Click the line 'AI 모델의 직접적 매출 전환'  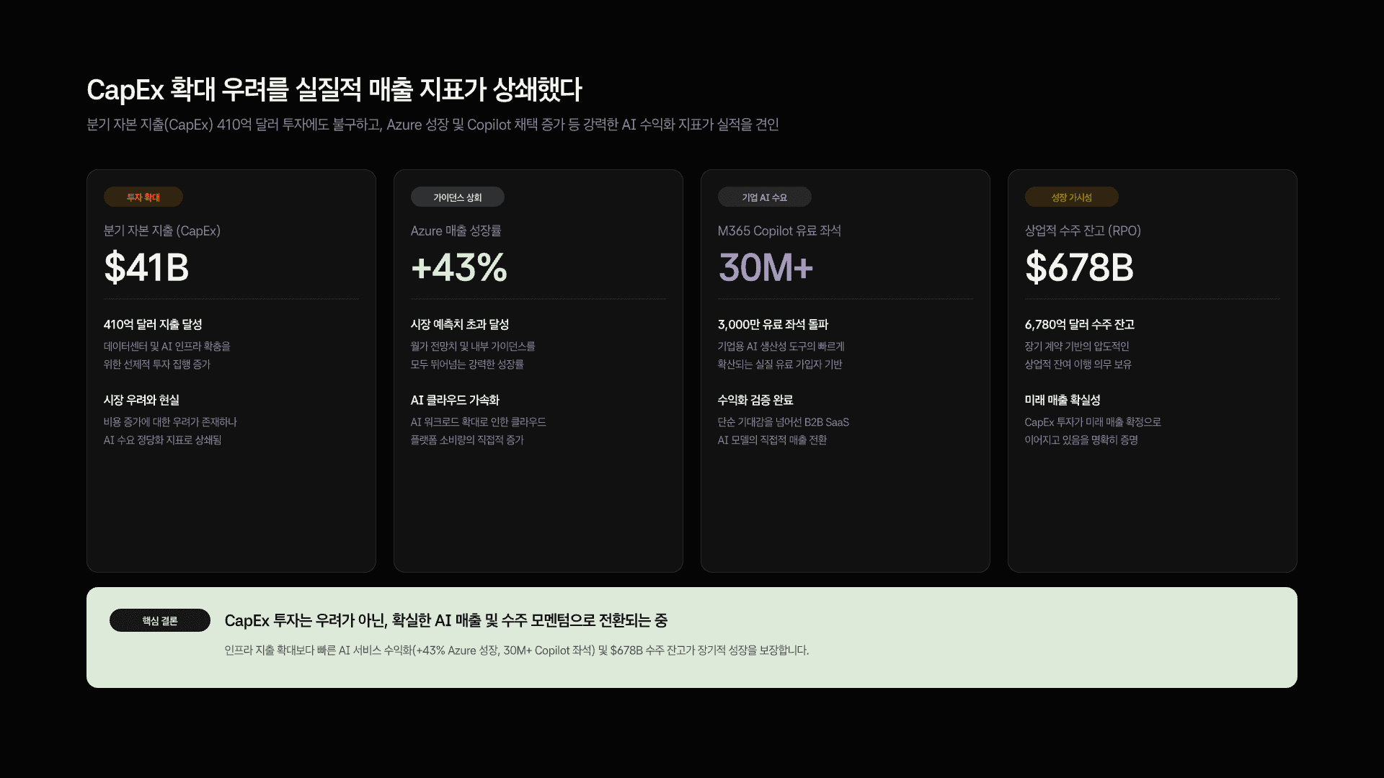point(773,440)
